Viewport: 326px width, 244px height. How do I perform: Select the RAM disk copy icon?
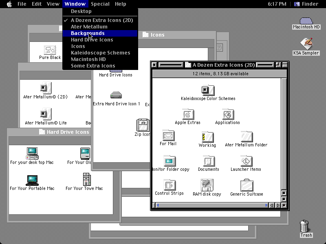point(207,185)
